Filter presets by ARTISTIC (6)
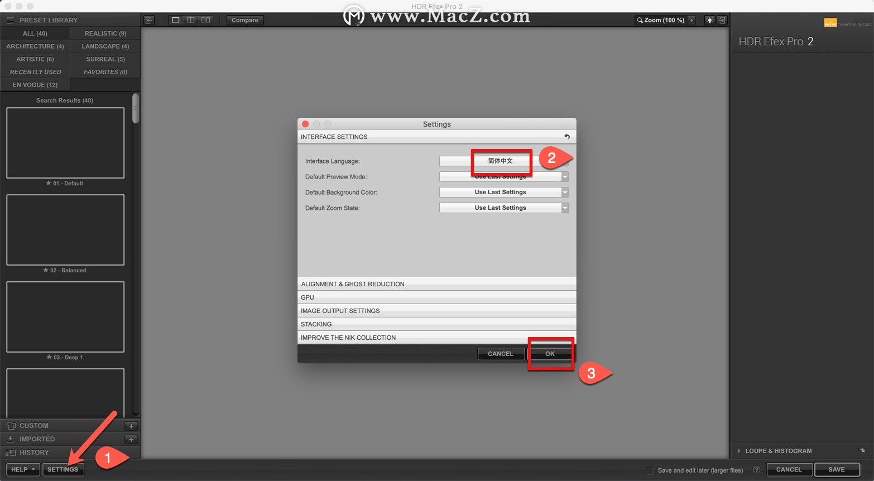 coord(35,59)
